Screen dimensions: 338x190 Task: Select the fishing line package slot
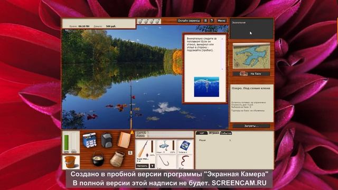point(185,147)
